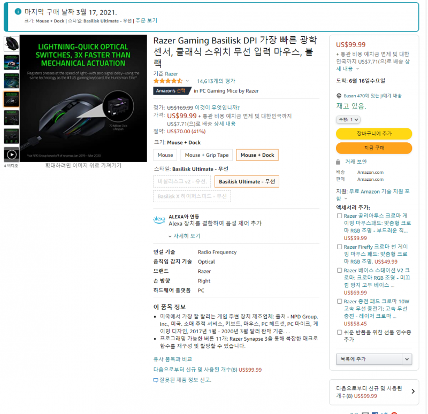Expand 무료 Amazon 기술 지원 포함 chevron
This screenshot has height=414, width=428.
tap(346, 198)
